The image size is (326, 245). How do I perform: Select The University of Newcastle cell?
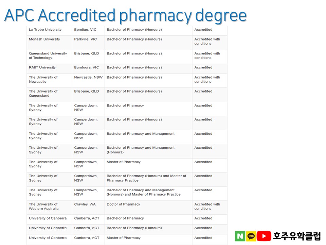click(43, 80)
